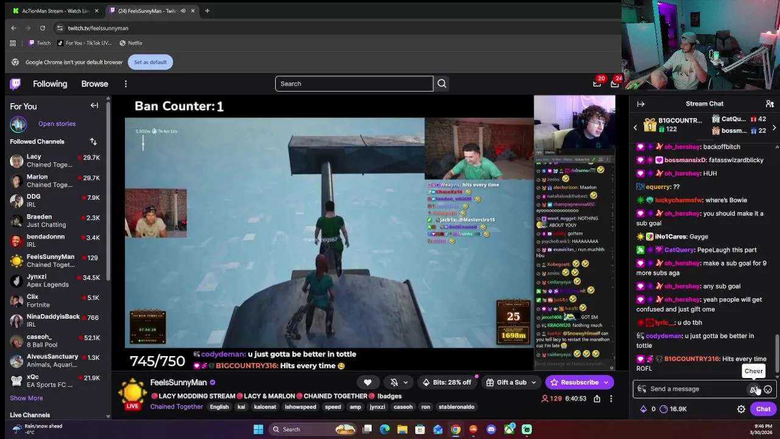Screen dimensions: 780x439
Task: Open the stream more options vertical dots
Action: click(611, 399)
